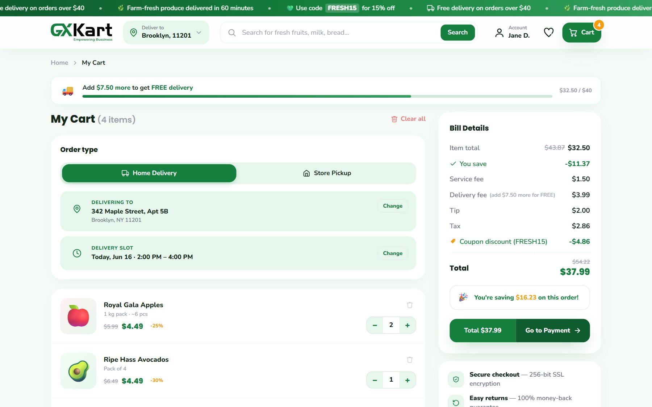Decrease Royal Gala Apples quantity
Screen dimensions: 652x407
tap(375, 325)
